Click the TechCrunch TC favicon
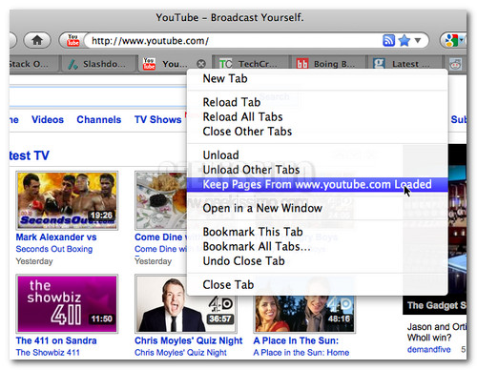 pos(225,64)
